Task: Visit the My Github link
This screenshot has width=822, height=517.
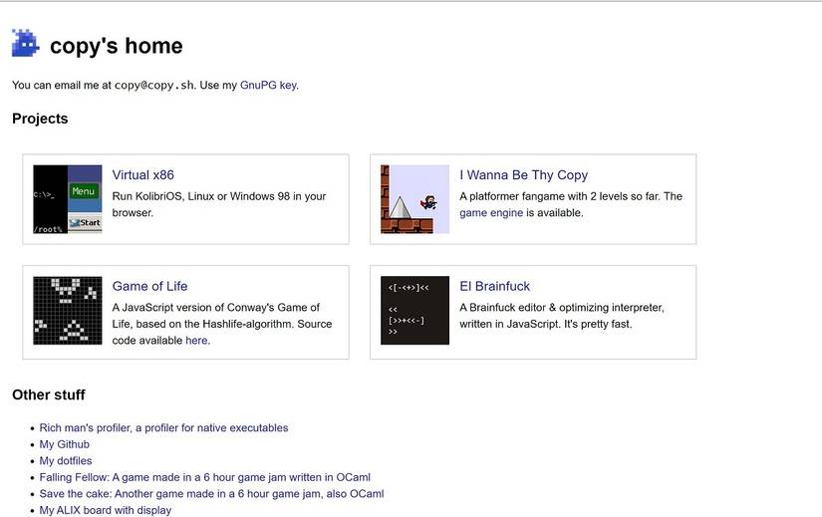Action: click(65, 444)
